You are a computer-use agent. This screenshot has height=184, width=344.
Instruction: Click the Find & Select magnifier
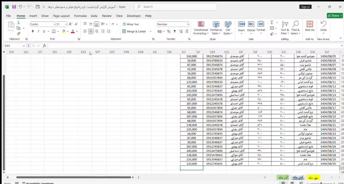point(295,28)
